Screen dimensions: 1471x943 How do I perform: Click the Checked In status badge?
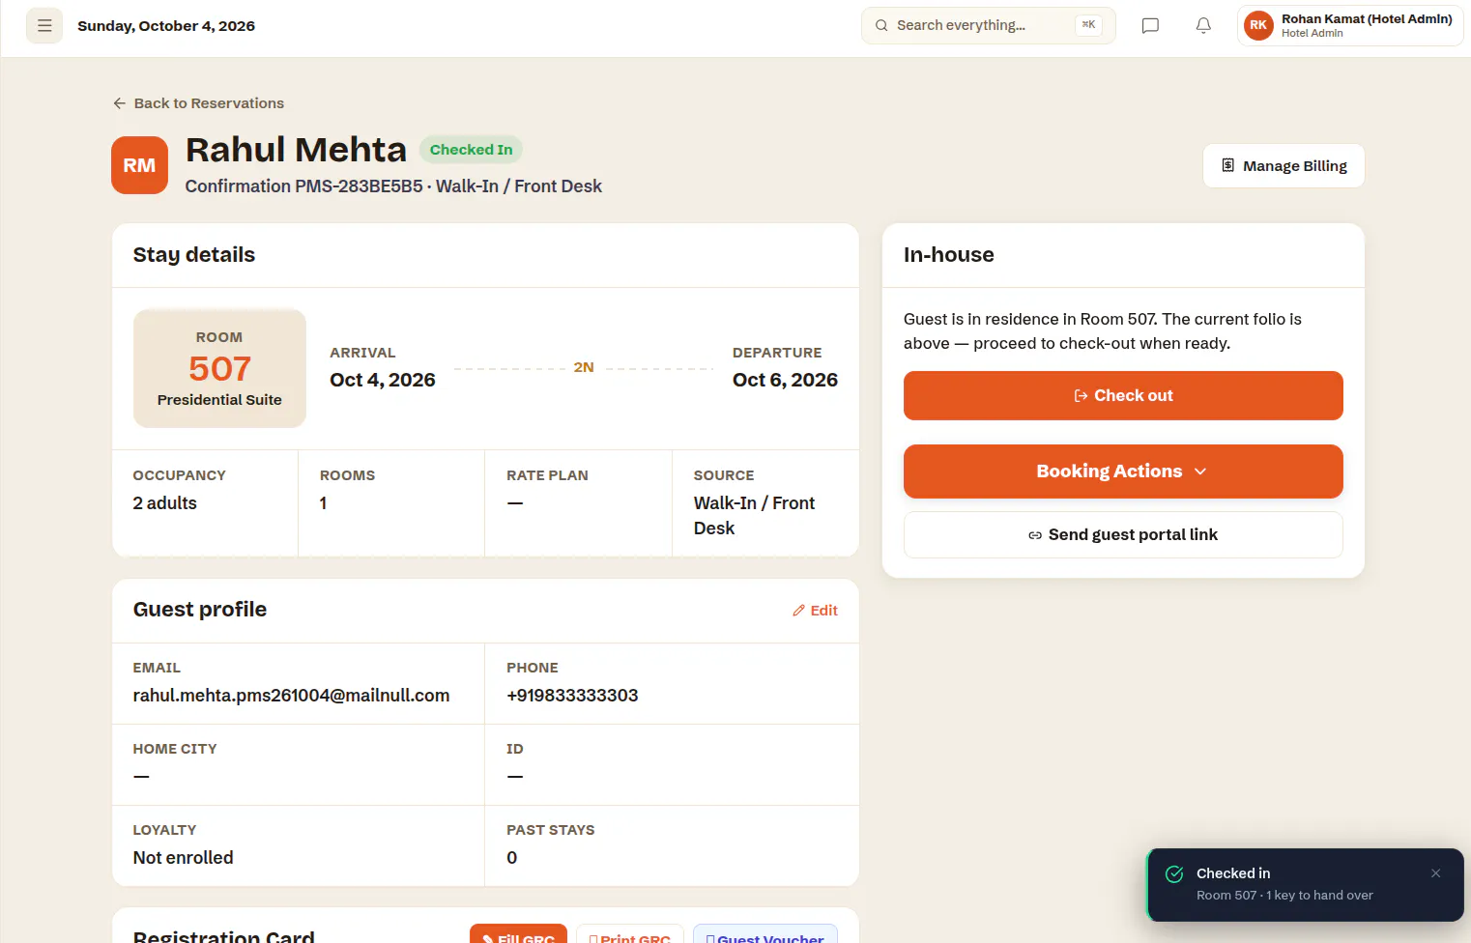click(x=471, y=150)
